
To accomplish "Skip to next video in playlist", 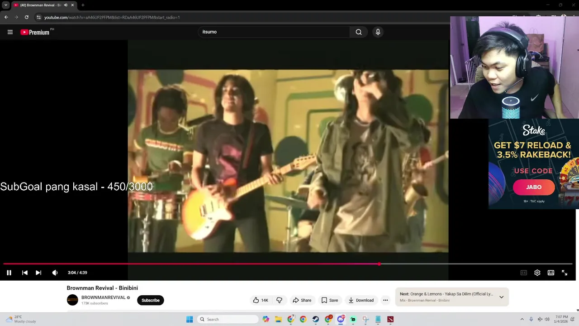I will (x=38, y=273).
